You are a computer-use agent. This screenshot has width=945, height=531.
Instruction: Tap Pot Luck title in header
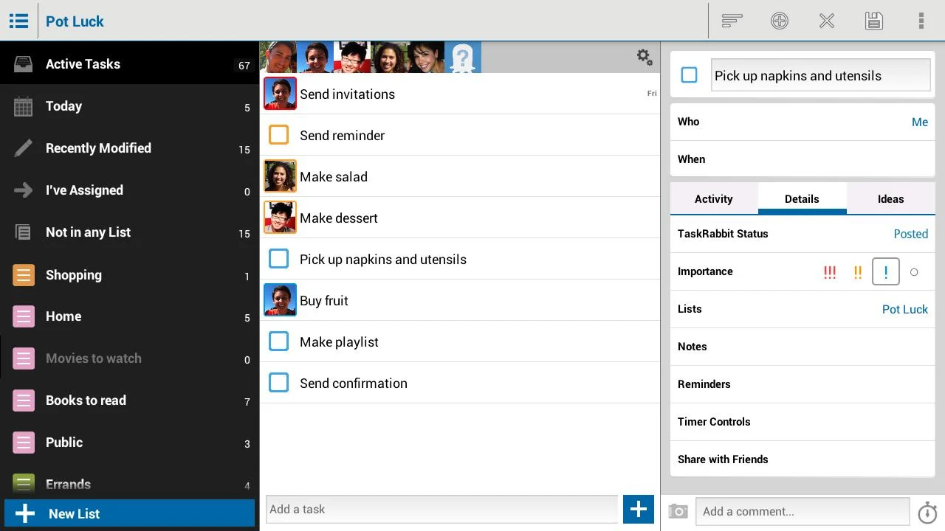click(x=75, y=21)
